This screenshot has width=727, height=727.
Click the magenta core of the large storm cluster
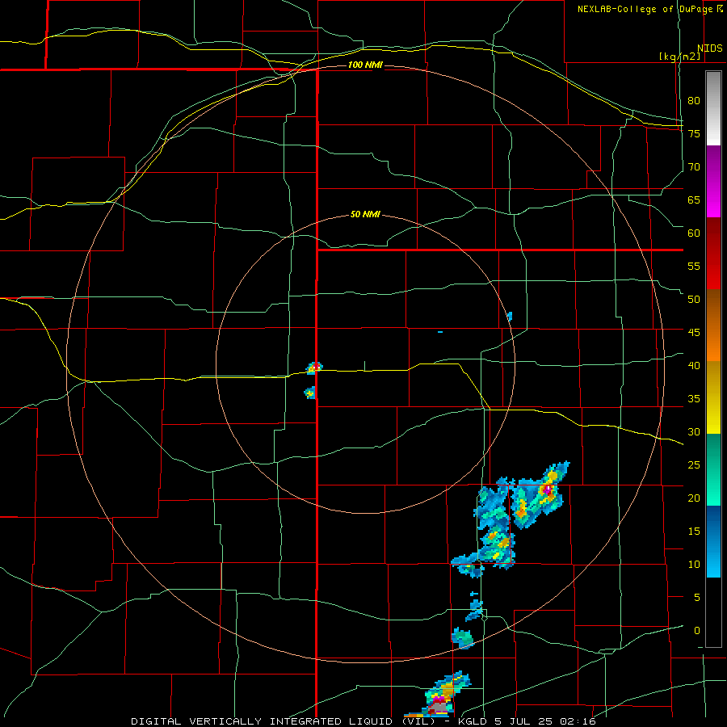[548, 488]
